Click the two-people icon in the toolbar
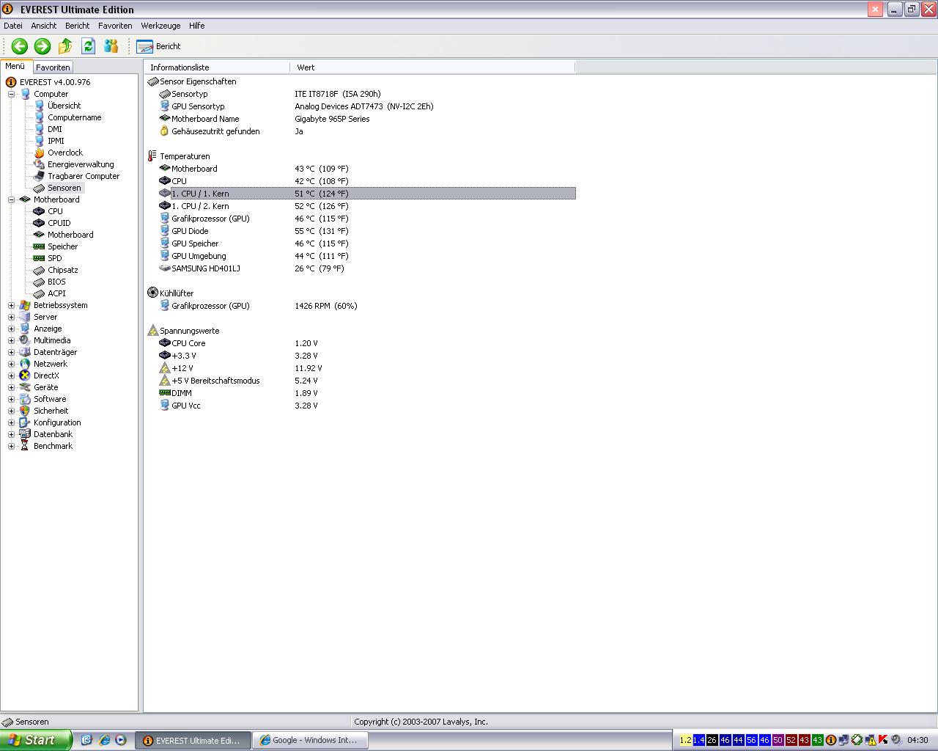Screen dimensions: 938x751 click(111, 46)
